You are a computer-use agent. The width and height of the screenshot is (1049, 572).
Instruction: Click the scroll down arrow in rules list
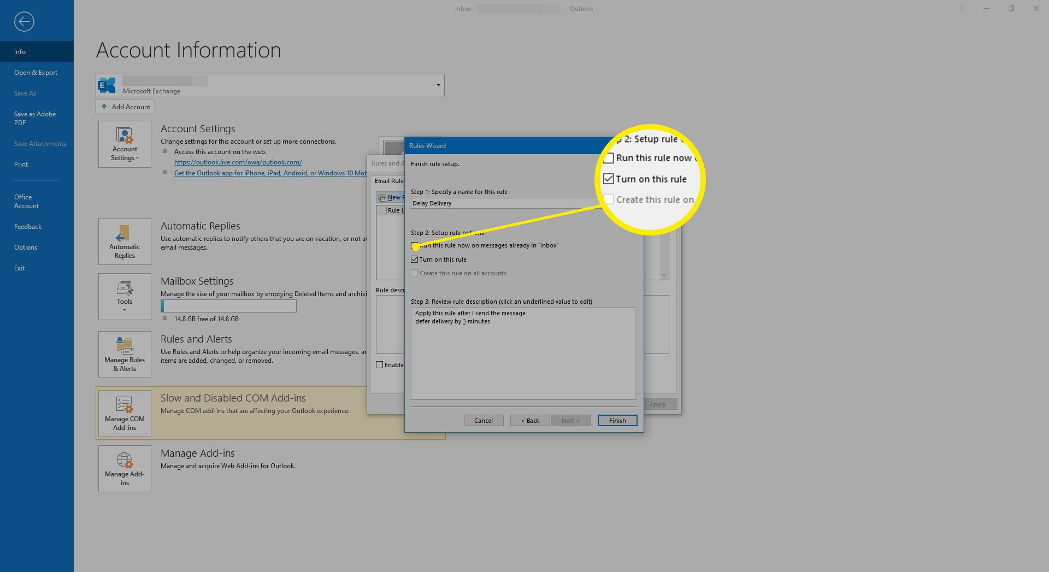[x=664, y=275]
